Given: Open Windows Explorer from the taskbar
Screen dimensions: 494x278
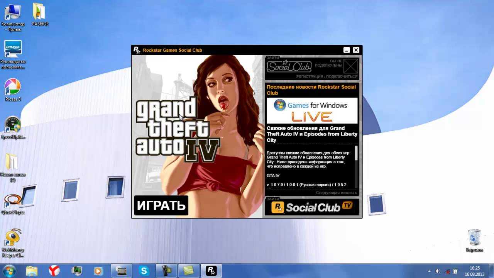Looking at the screenshot, I should click(32, 271).
